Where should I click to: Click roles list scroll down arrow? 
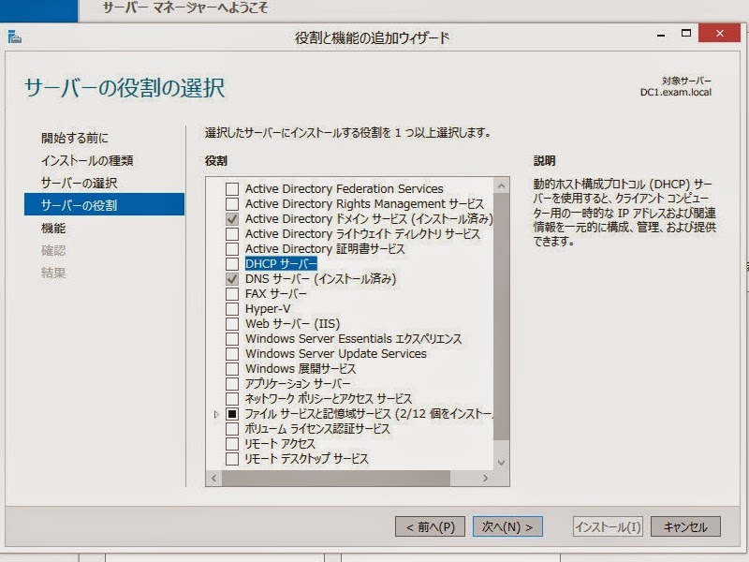501,462
